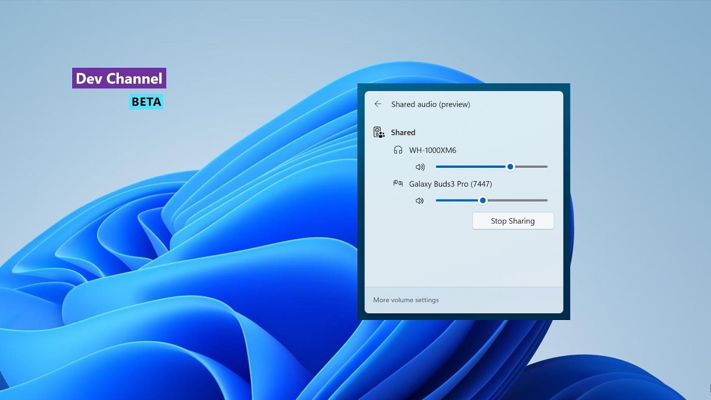Mute the Galaxy Buds3 Pro speaker icon
This screenshot has width=711, height=400.
[x=419, y=201]
